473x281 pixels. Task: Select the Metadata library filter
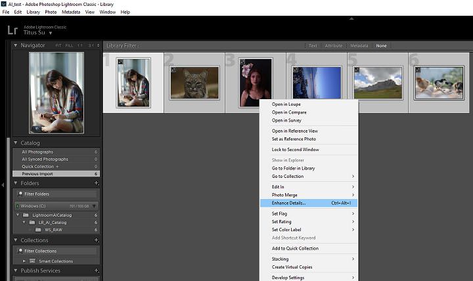pyautogui.click(x=359, y=45)
